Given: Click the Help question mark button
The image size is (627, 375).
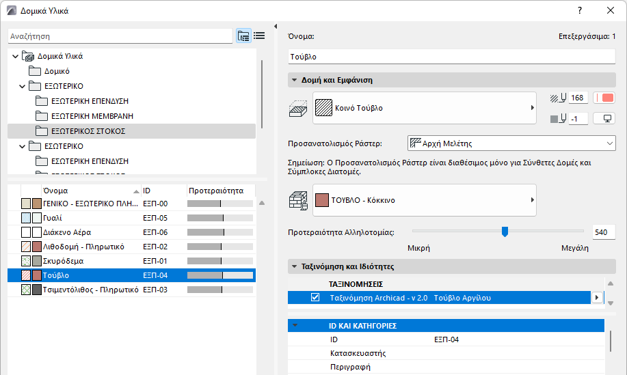Looking at the screenshot, I should click(580, 10).
